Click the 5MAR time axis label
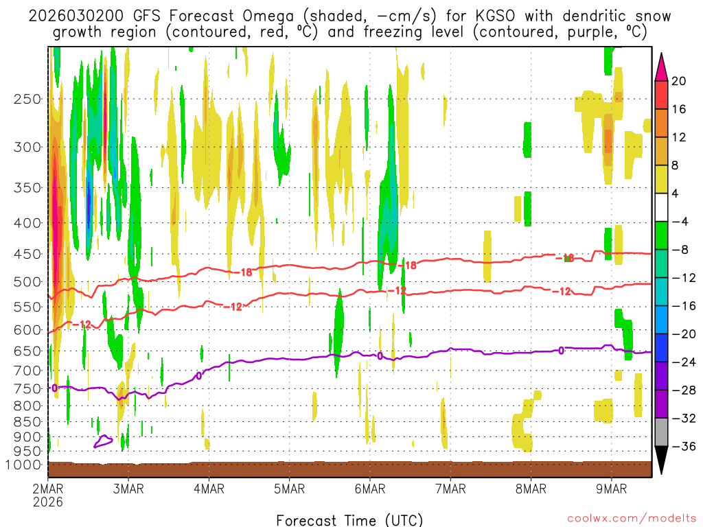 [x=289, y=489]
